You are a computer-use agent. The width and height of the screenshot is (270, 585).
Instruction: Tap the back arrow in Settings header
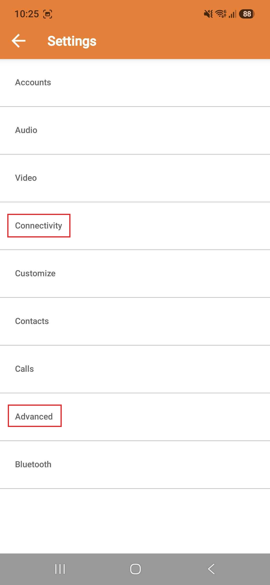(x=18, y=41)
